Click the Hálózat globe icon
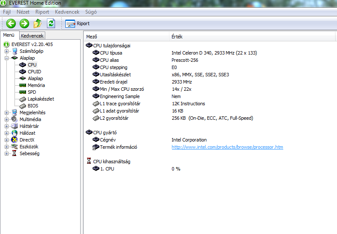Screen dimensions: 337x234 coord(15,133)
